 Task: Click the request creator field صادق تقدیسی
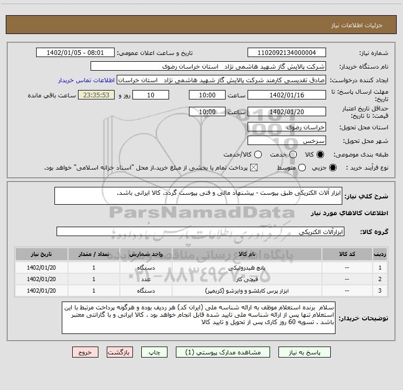coord(221,80)
